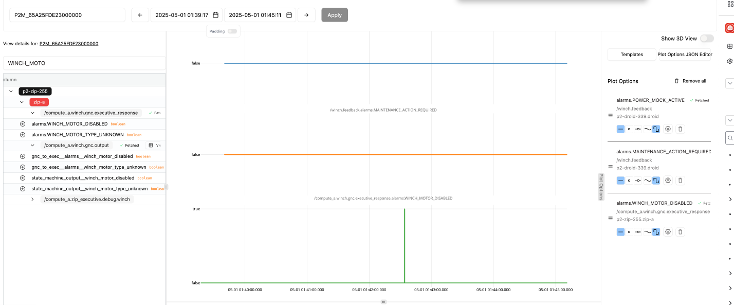Select solid line style for POWER_MOCK_ACTIVE
The height and width of the screenshot is (305, 734).
620,129
